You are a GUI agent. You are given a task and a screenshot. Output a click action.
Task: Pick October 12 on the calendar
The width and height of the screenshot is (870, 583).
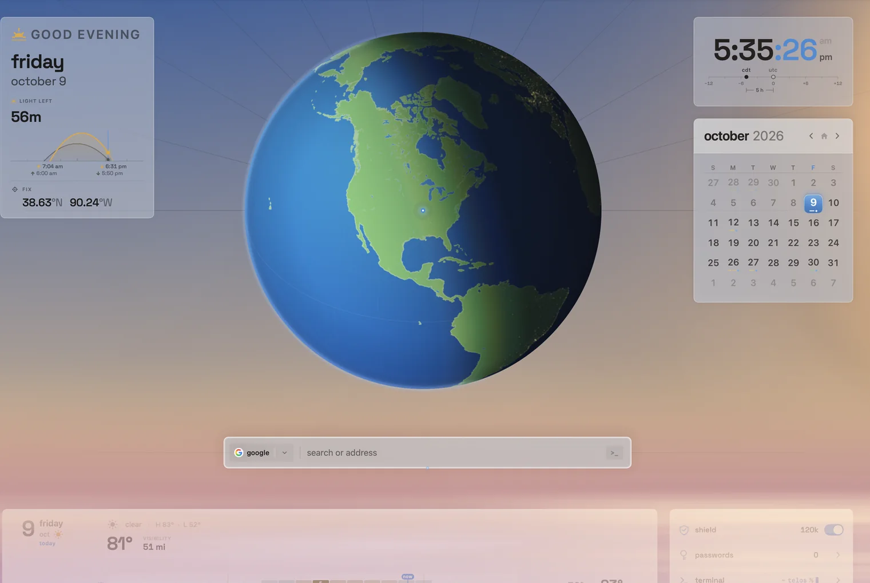[x=733, y=223]
